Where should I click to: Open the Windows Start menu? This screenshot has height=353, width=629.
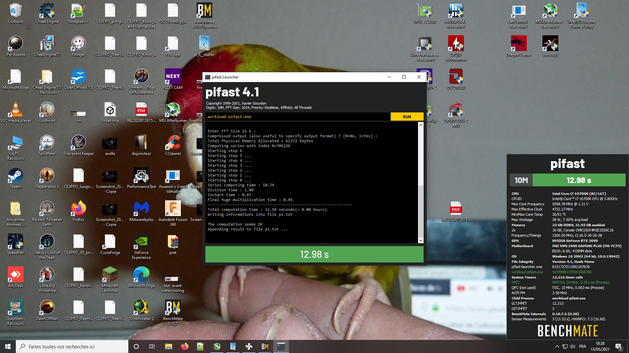click(8, 346)
